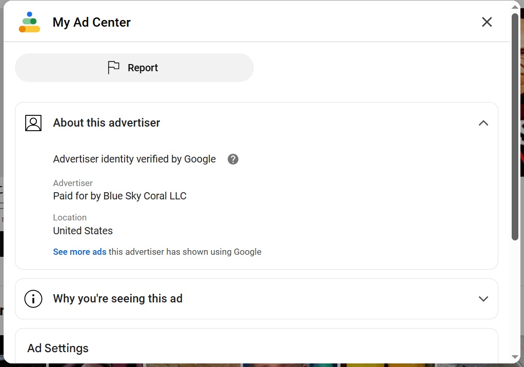Click the 'United States' location value
The height and width of the screenshot is (367, 524).
(x=83, y=231)
